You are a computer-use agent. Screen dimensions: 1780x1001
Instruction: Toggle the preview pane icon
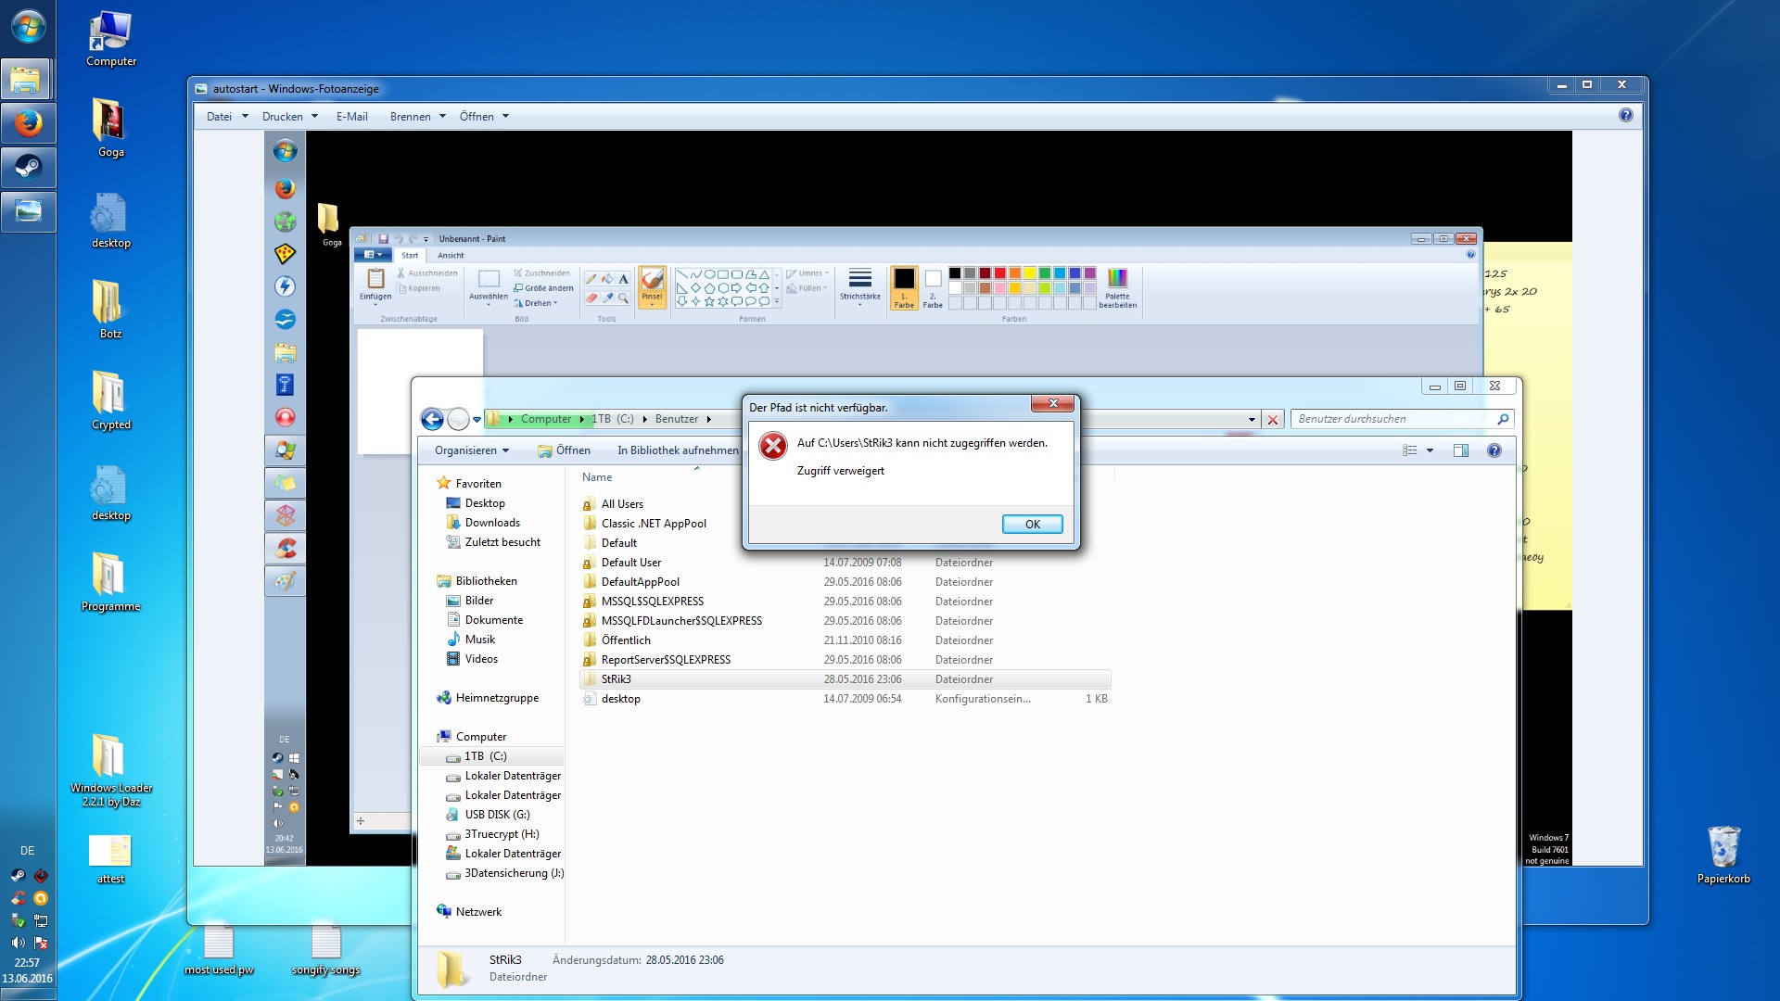click(1461, 450)
